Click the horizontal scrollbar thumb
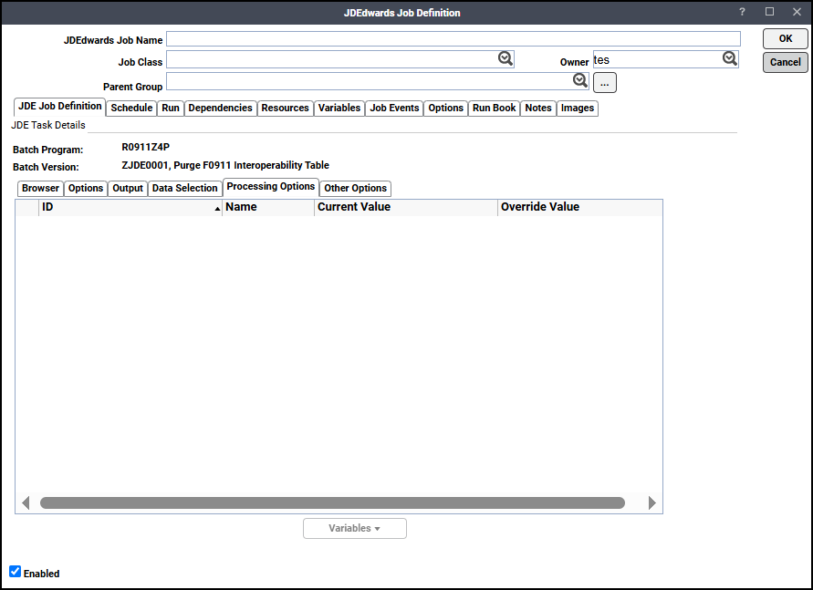The image size is (813, 590). (332, 503)
